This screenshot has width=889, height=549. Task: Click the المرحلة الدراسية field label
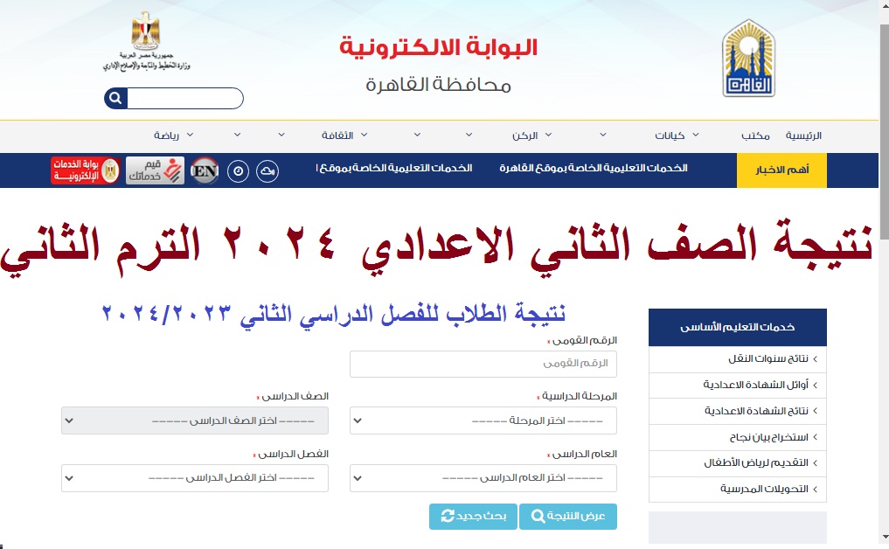click(x=577, y=396)
